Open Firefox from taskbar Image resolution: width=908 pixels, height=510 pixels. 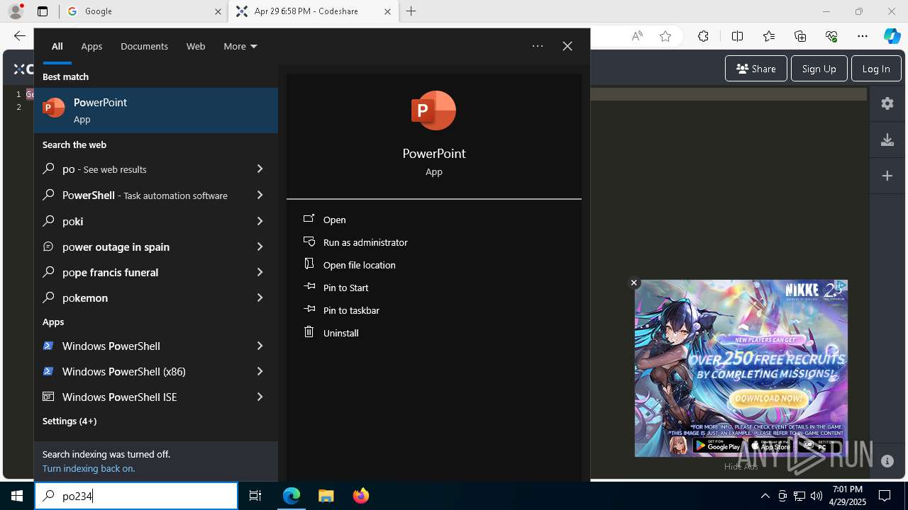(361, 496)
